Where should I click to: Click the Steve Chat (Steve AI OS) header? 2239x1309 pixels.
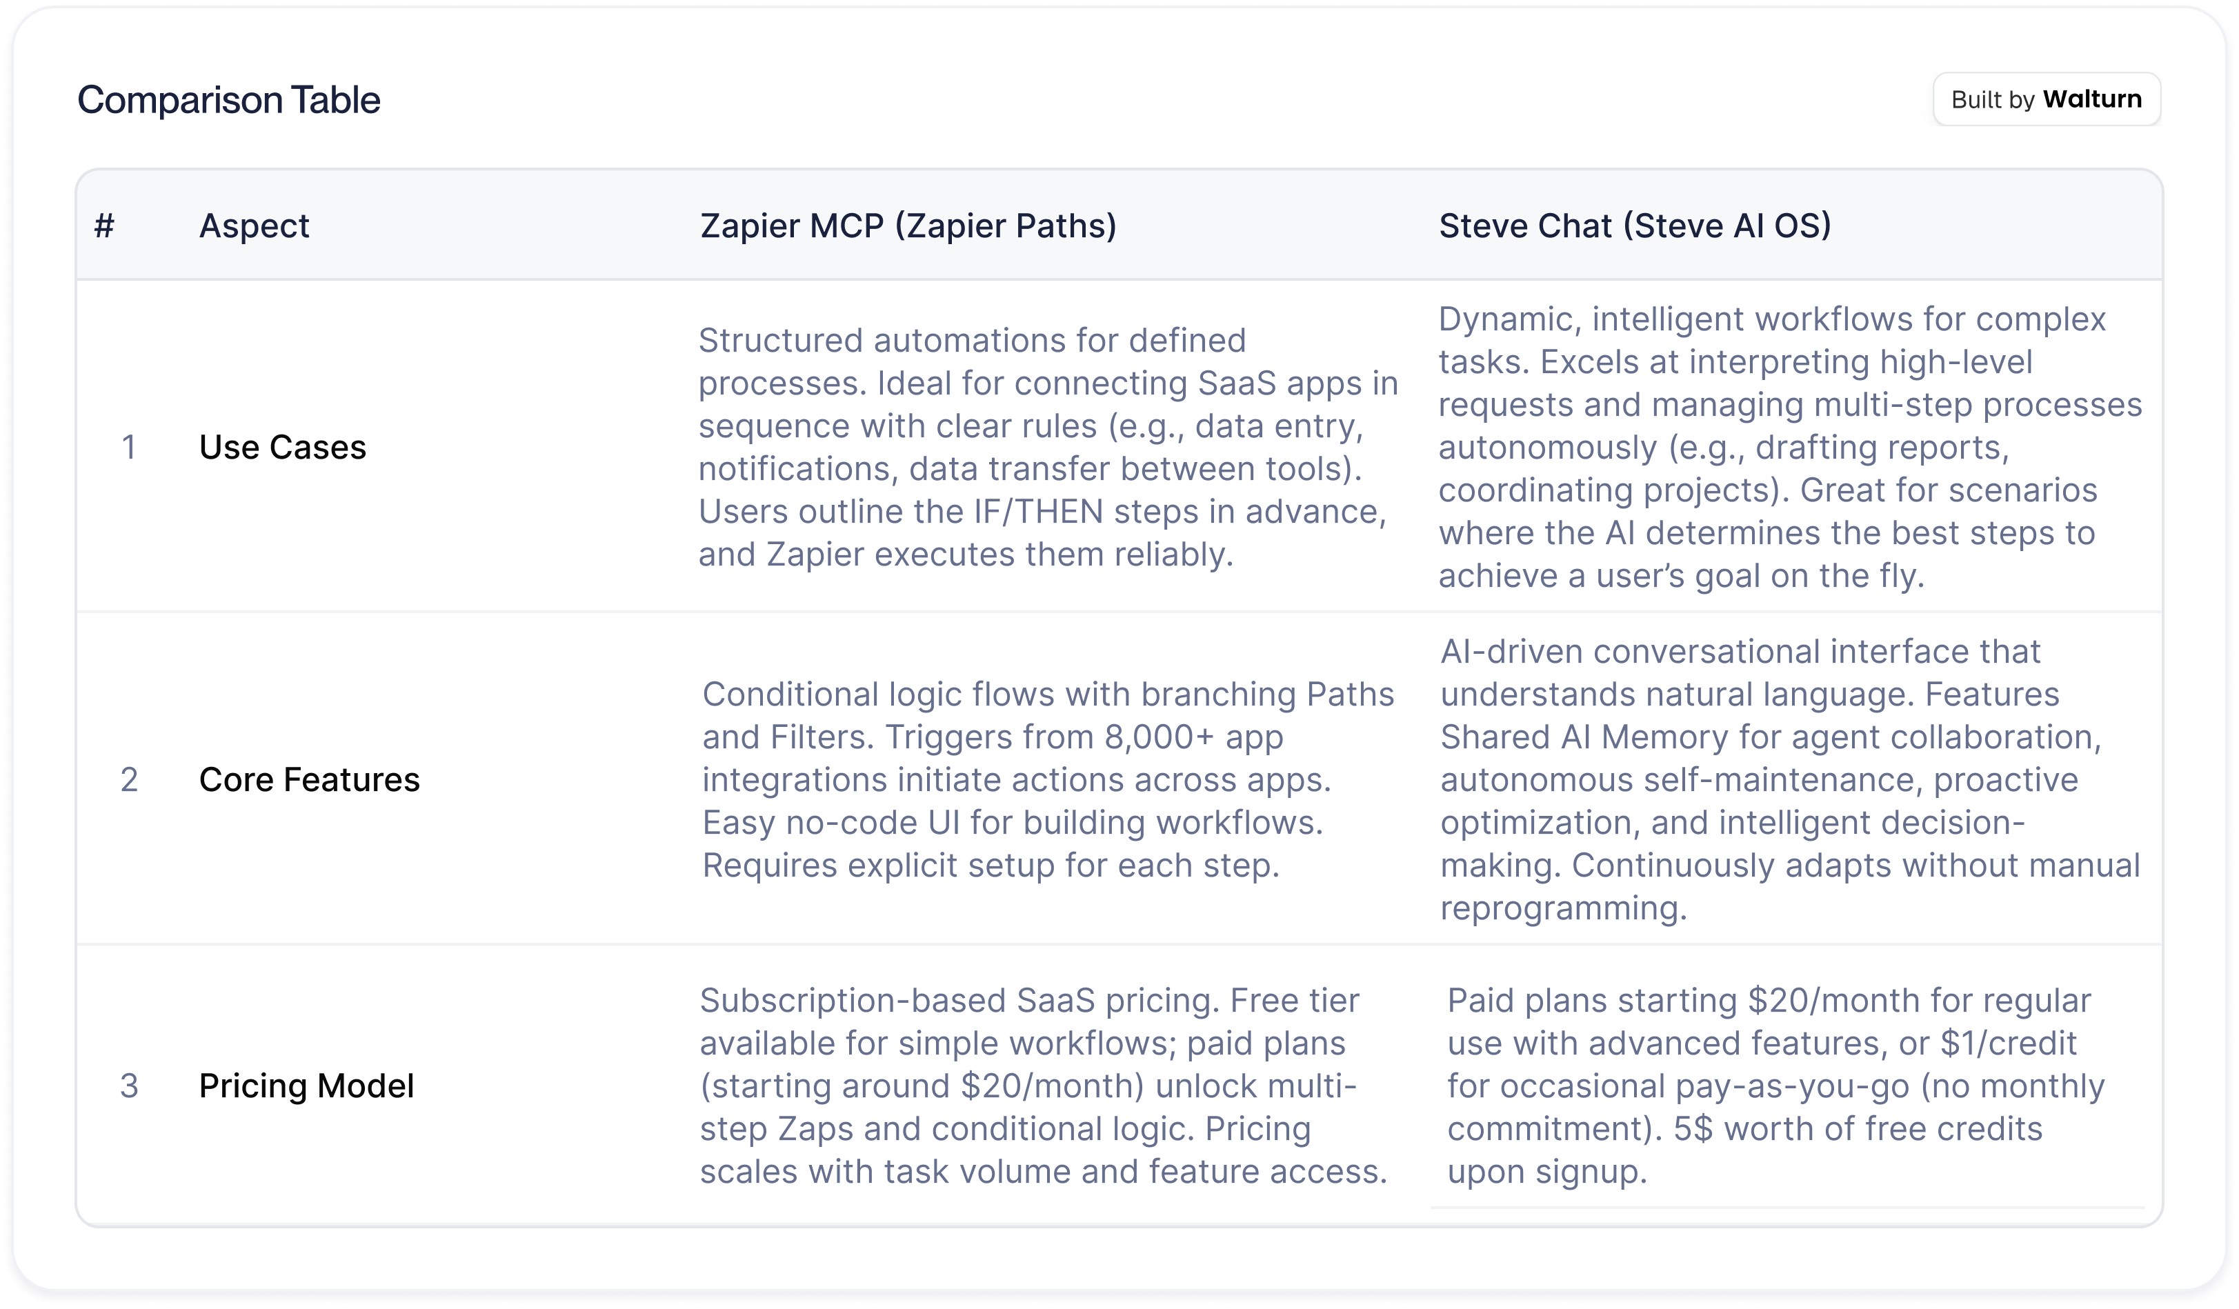(x=1635, y=226)
